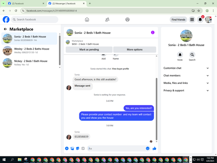Click Sonia's avatar beside the phone number
Image resolution: width=217 pixels, height=163 pixels.
tap(69, 137)
